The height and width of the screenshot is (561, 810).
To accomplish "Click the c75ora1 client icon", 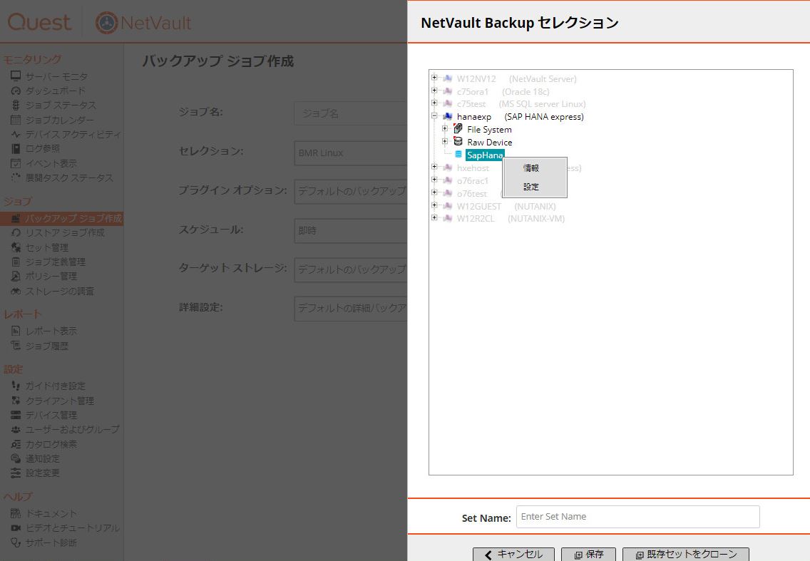I will point(447,91).
